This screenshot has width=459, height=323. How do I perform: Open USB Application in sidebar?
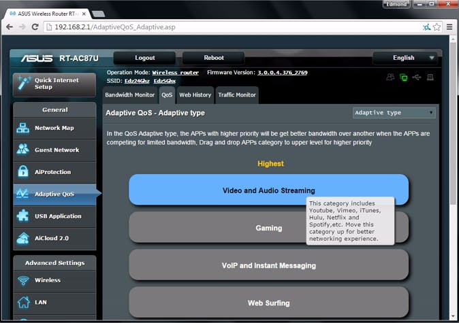tap(54, 216)
